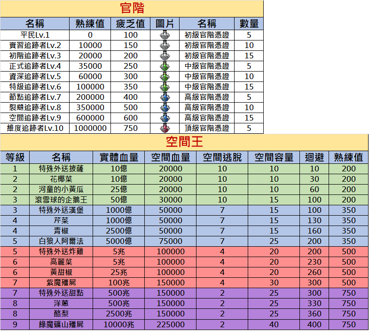Click the blue crown icon for 空間追跡者Lv.9
Screen dimensions: 369x331
(x=165, y=118)
